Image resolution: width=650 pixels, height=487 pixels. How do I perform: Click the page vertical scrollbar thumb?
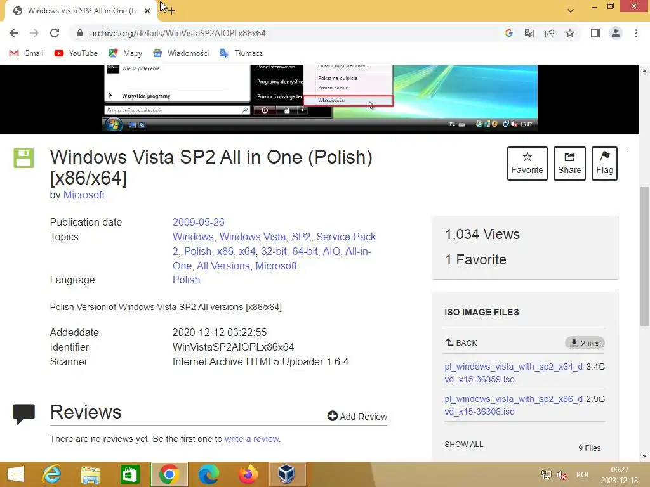point(645,256)
